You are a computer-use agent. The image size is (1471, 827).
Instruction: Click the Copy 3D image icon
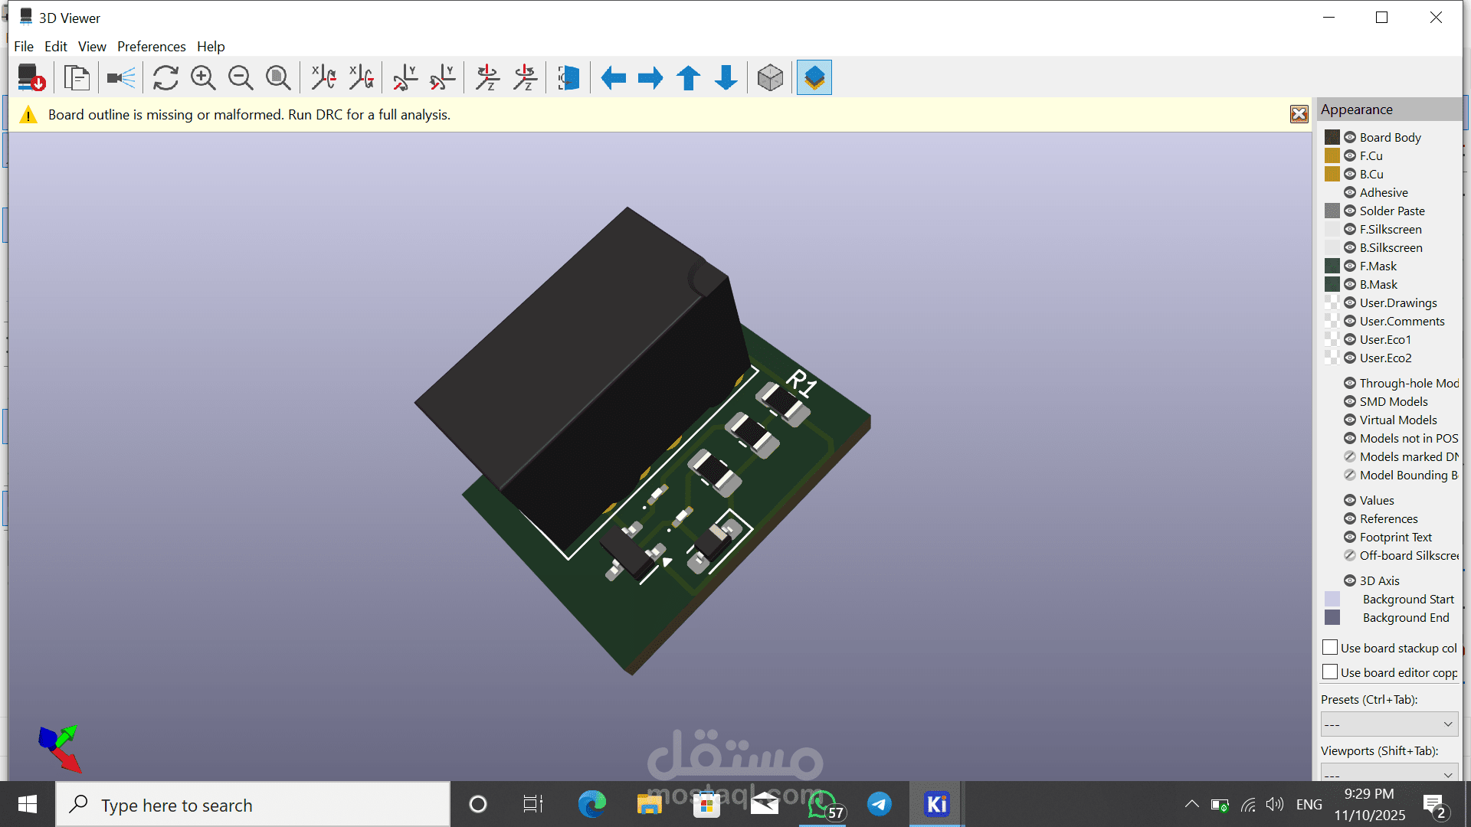click(77, 77)
